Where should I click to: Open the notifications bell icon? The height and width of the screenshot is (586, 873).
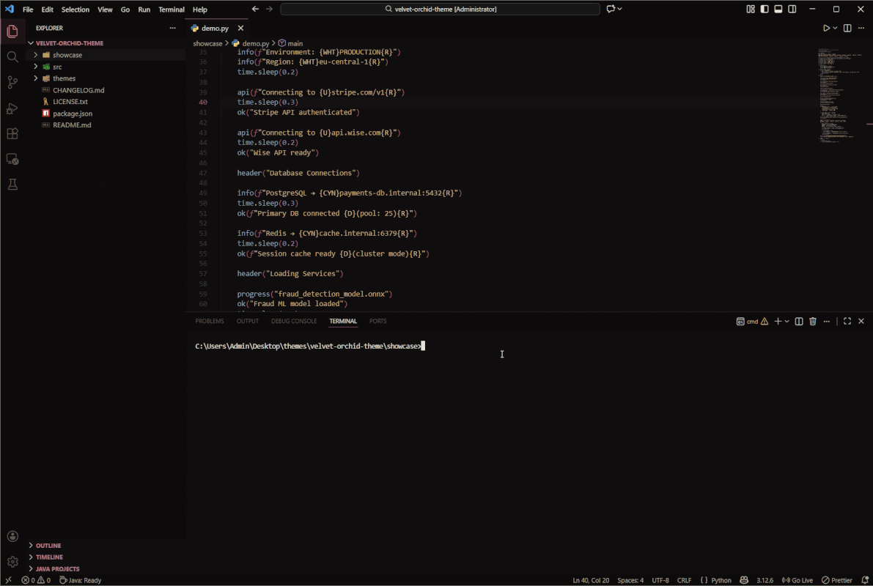(x=865, y=580)
